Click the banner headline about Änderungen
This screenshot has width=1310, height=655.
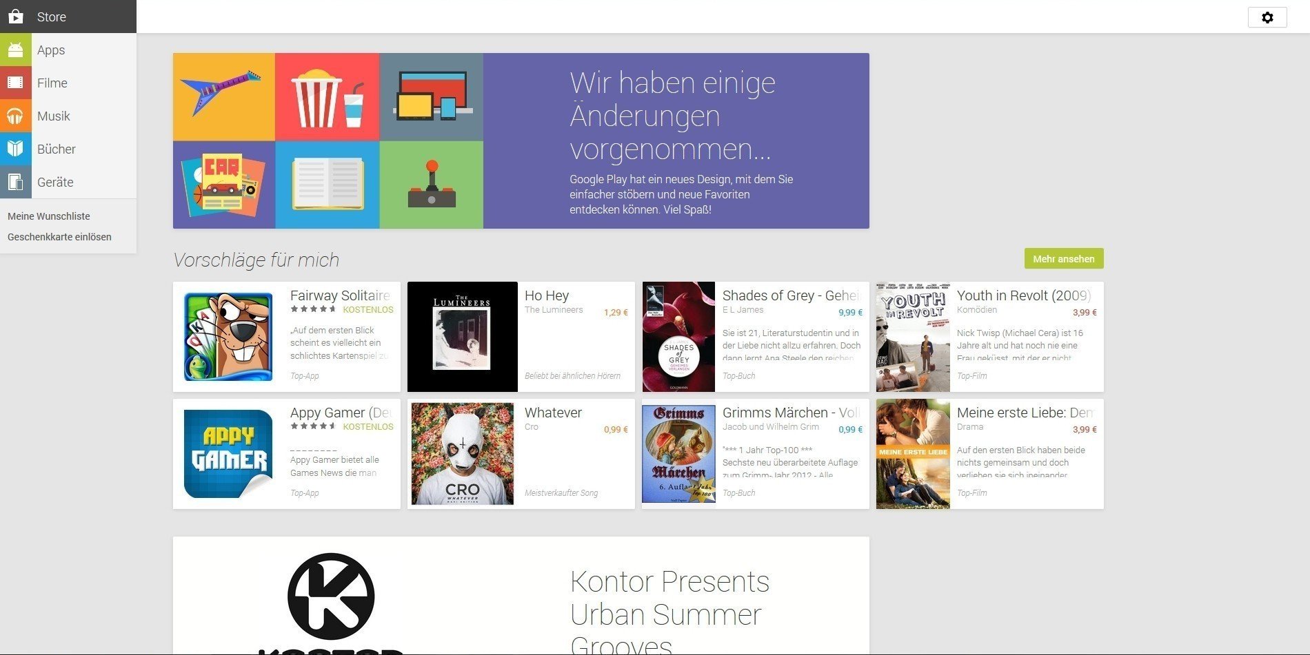(x=672, y=116)
